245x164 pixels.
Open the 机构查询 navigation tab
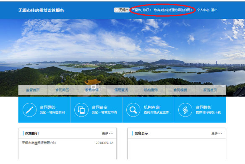coord(151,90)
